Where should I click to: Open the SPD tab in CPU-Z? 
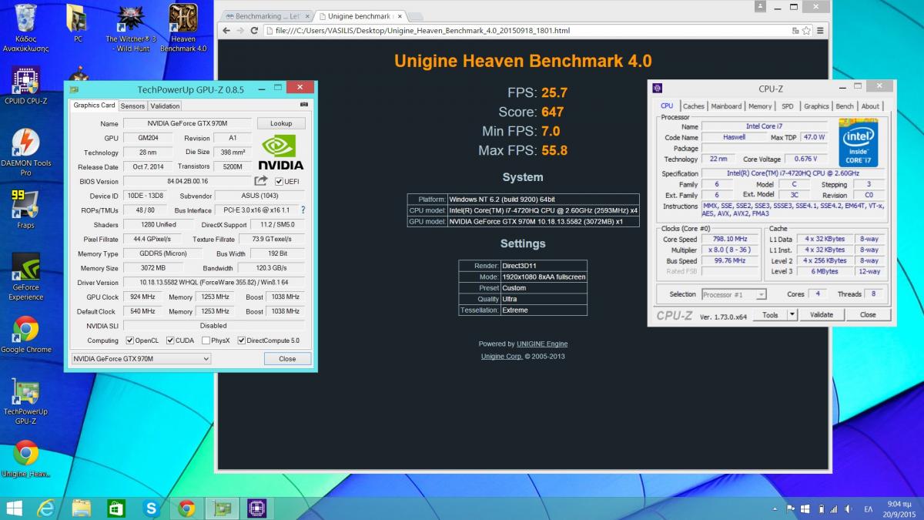pos(788,106)
